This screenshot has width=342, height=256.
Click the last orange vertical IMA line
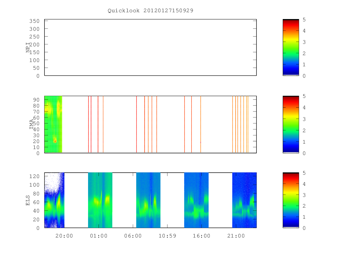[248, 124]
